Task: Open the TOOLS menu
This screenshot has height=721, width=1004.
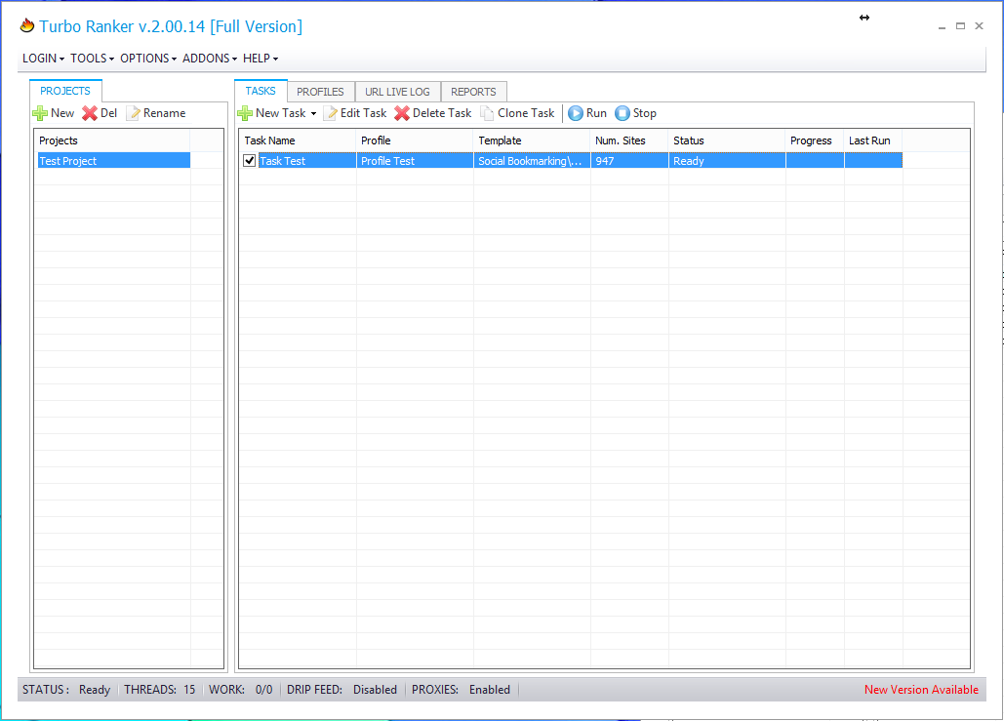Action: point(92,59)
